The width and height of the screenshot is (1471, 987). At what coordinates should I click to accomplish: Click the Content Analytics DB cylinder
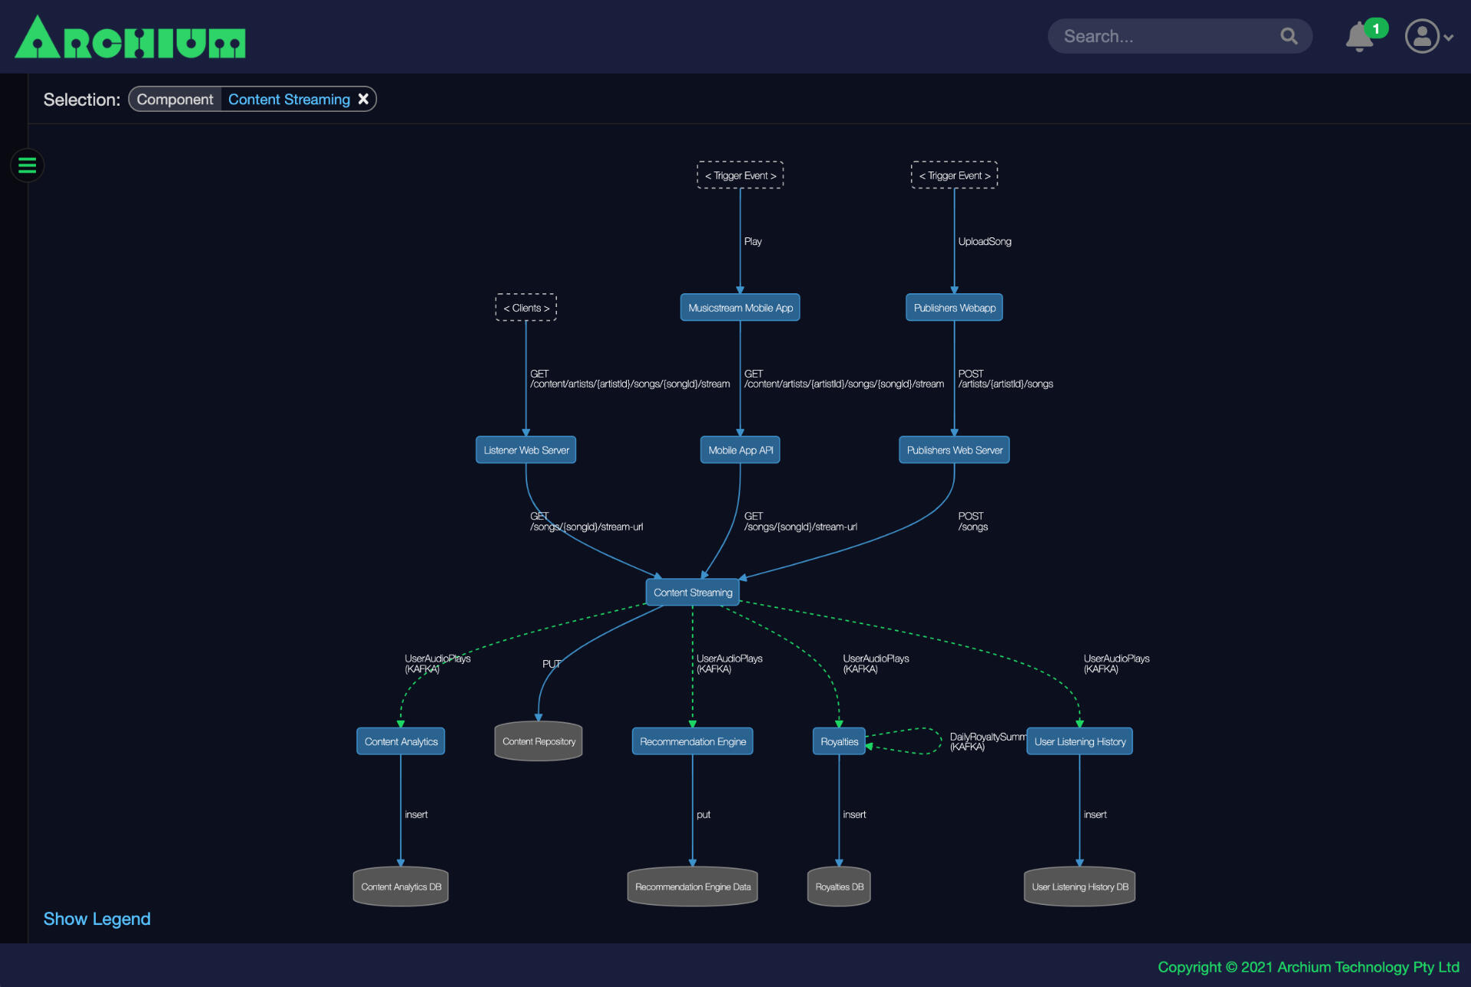[x=401, y=886]
